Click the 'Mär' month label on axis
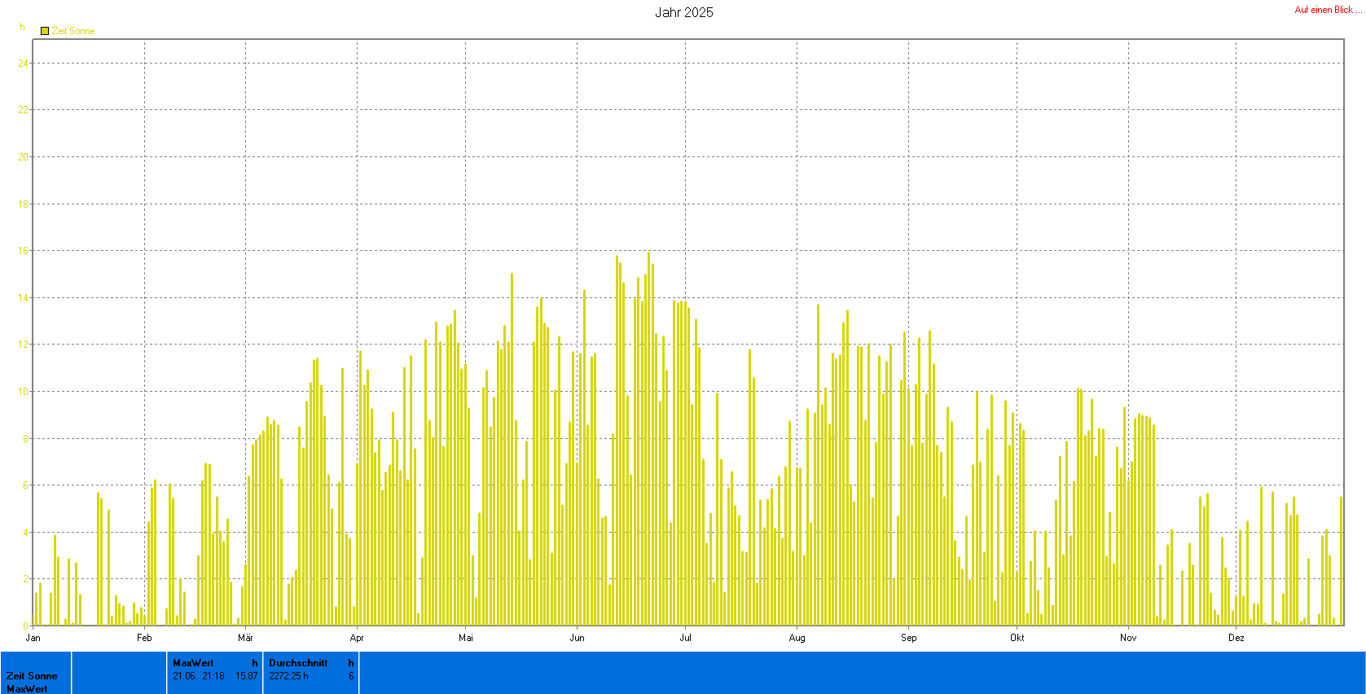Screen dimensions: 1366x694 pos(245,638)
